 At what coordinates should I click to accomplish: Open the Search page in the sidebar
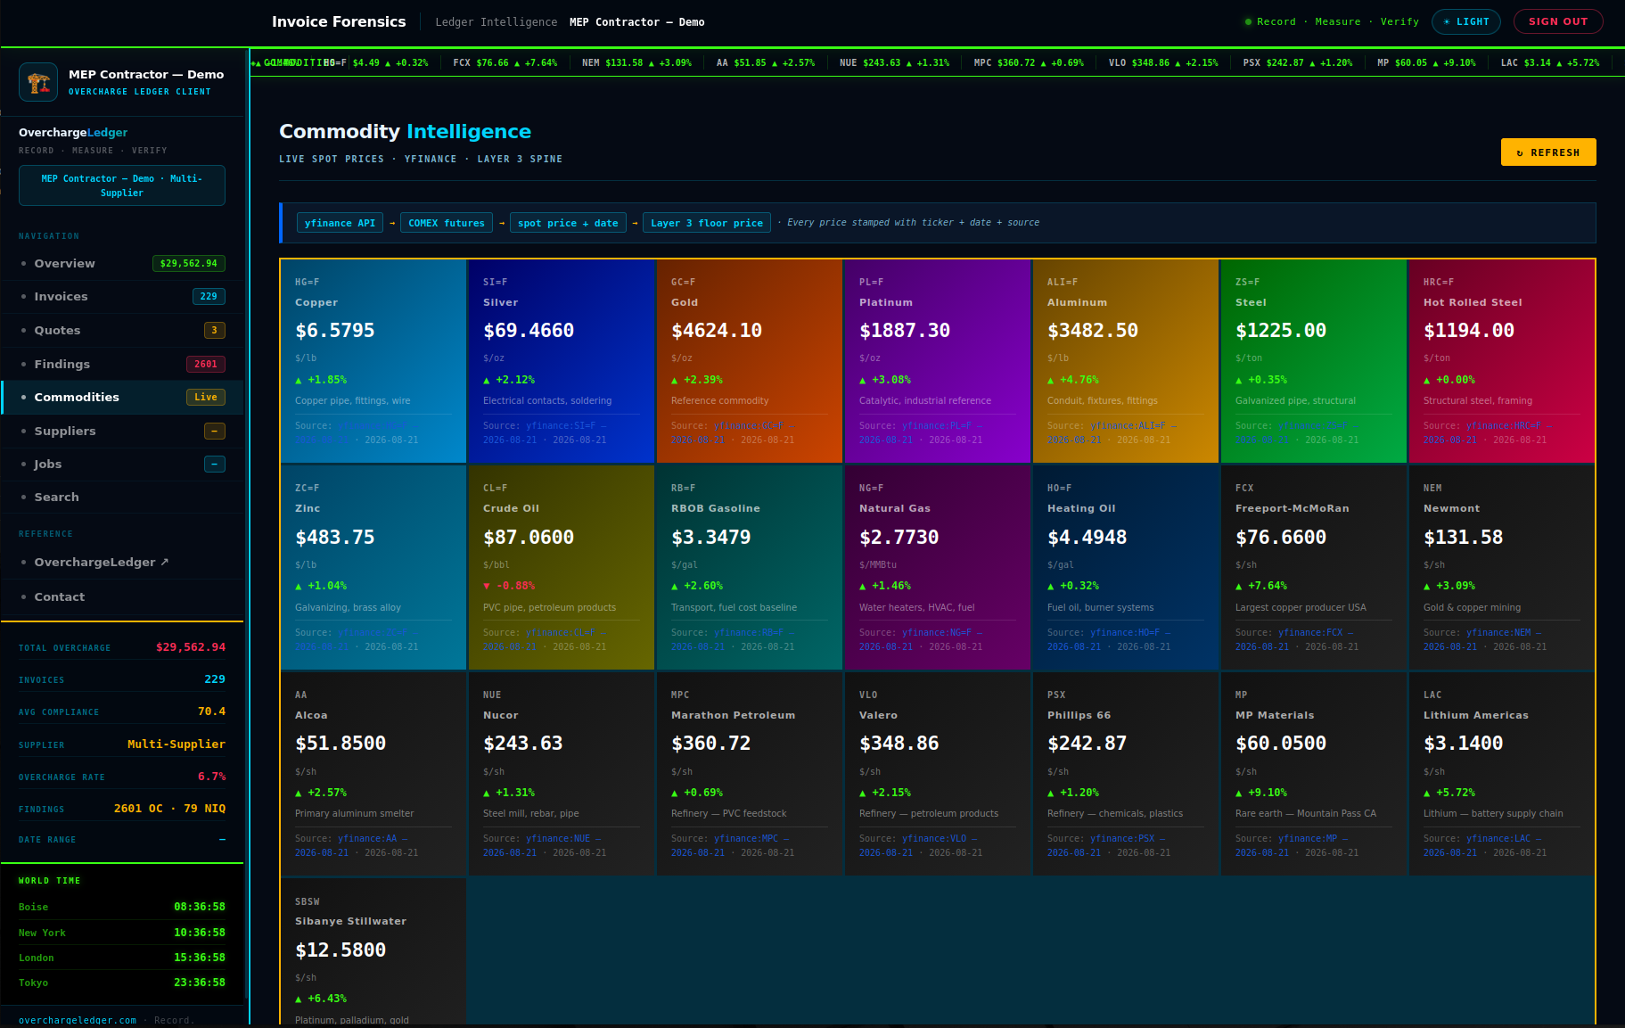tap(122, 497)
